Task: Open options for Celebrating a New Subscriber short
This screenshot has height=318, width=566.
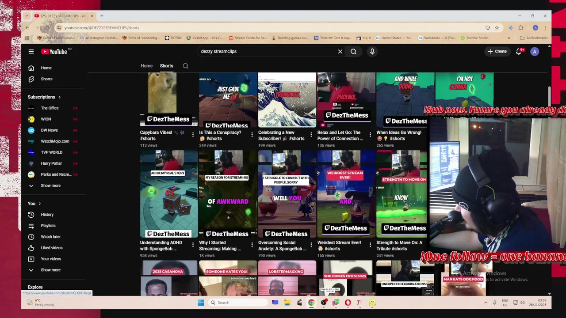Action: coord(311,135)
